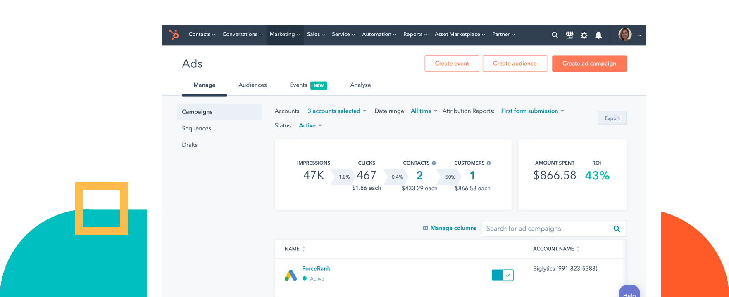Click the 43% ROI value
Image resolution: width=729 pixels, height=297 pixels.
click(x=597, y=175)
